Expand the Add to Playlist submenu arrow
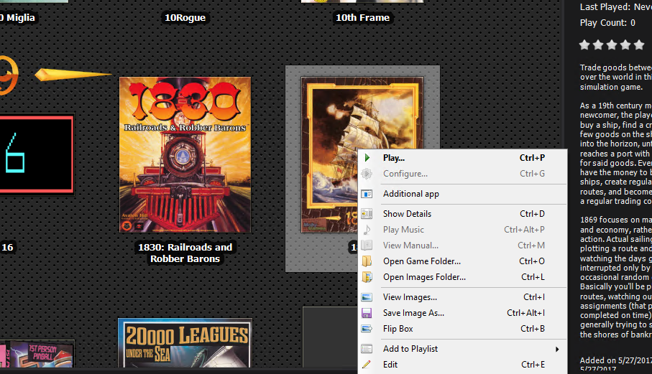652x374 pixels. pos(557,349)
